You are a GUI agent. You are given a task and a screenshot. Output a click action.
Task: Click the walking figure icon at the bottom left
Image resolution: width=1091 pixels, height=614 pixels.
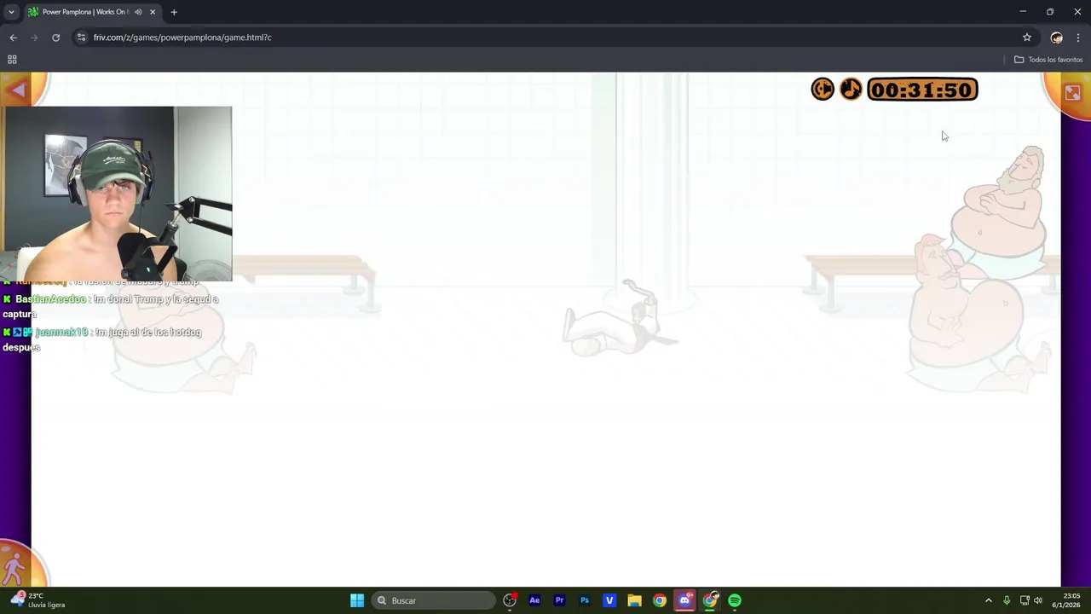tap(14, 568)
